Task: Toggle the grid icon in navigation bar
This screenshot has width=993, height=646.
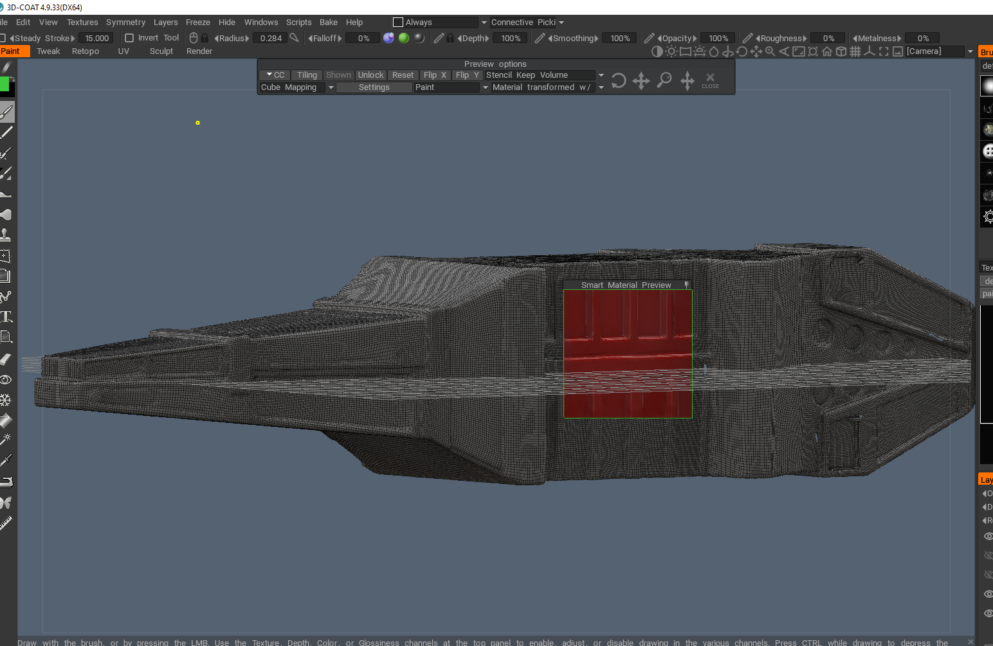Action: point(855,51)
